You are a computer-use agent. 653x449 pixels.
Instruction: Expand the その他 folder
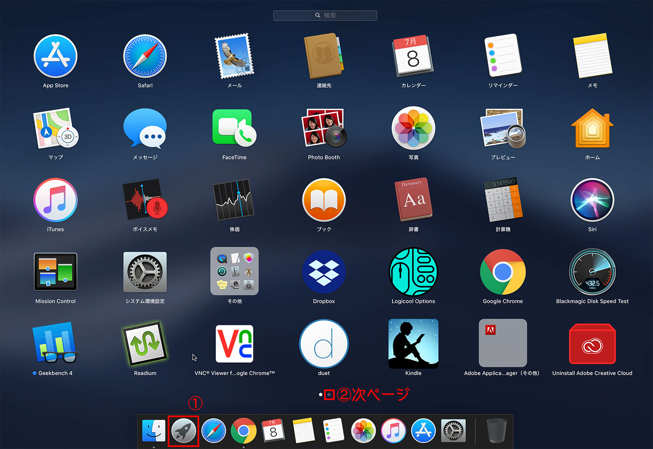pos(234,271)
